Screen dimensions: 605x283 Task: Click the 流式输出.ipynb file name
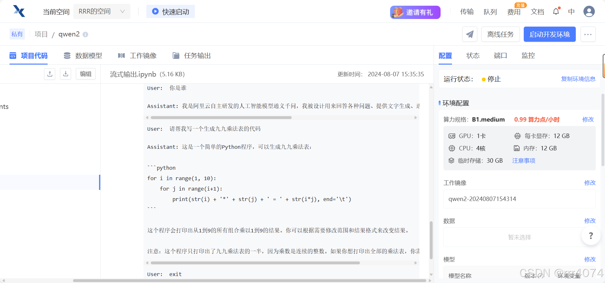tap(133, 74)
